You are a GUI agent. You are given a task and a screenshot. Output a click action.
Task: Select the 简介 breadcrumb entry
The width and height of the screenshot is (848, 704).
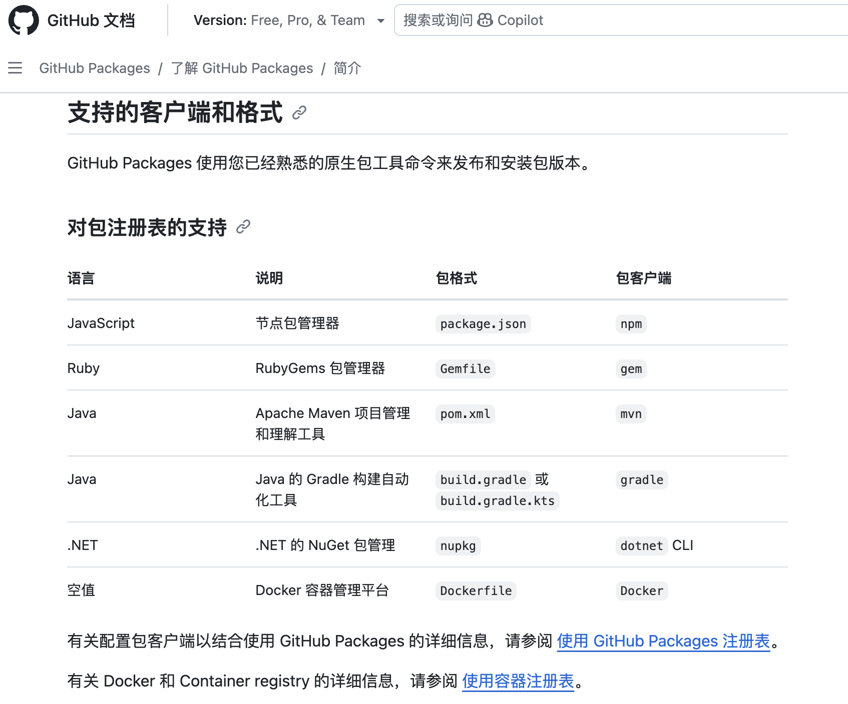[x=347, y=68]
